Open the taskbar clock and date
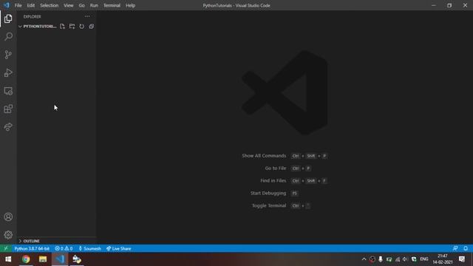Screen dimensions: 473x266 point(442,259)
